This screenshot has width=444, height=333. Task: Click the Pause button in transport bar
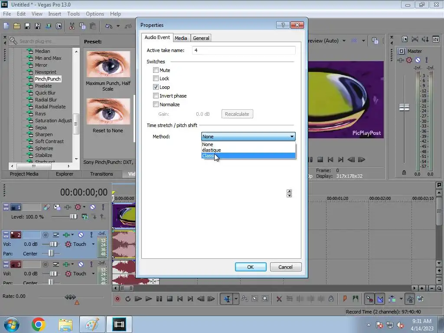coord(159,299)
